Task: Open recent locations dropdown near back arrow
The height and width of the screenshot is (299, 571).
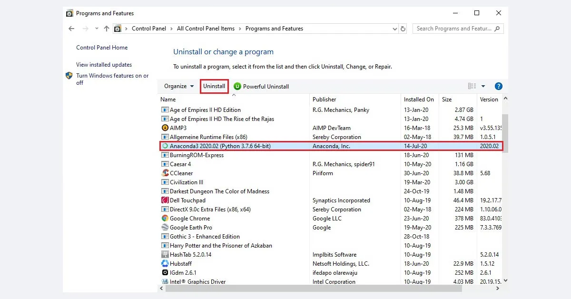Action: tap(97, 29)
